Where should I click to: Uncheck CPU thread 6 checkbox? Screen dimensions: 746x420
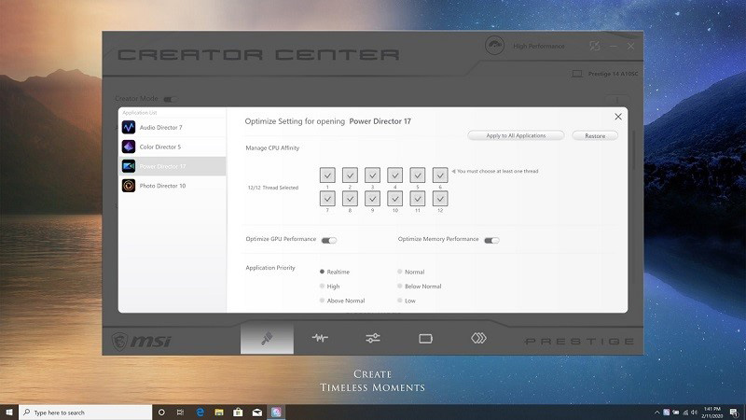440,175
